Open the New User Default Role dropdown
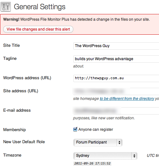This screenshot has width=159, height=168. [98, 143]
